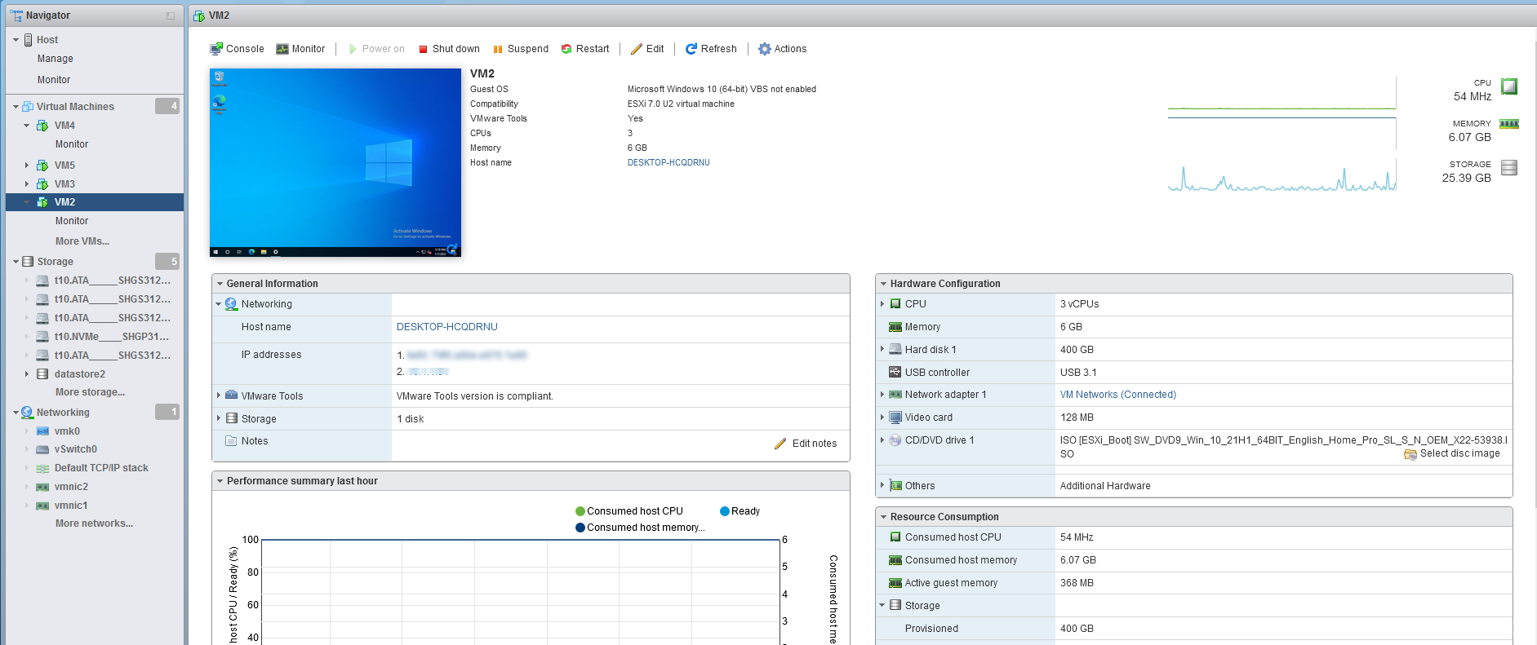Click the CPU usage icon at top right
The width and height of the screenshot is (1537, 645).
[1509, 86]
